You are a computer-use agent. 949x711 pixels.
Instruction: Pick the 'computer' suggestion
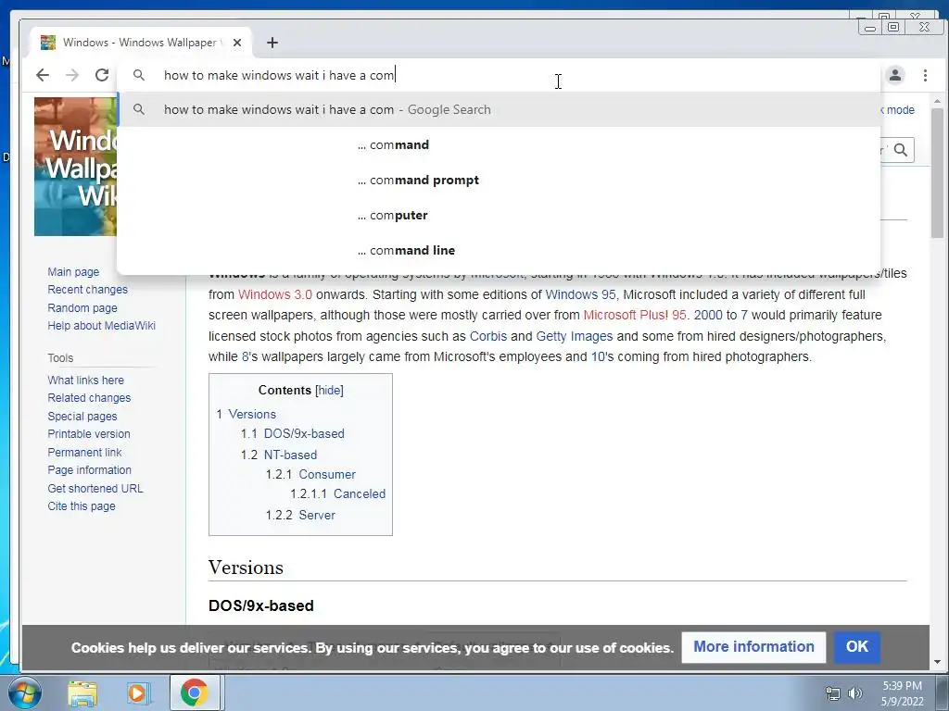(499, 215)
